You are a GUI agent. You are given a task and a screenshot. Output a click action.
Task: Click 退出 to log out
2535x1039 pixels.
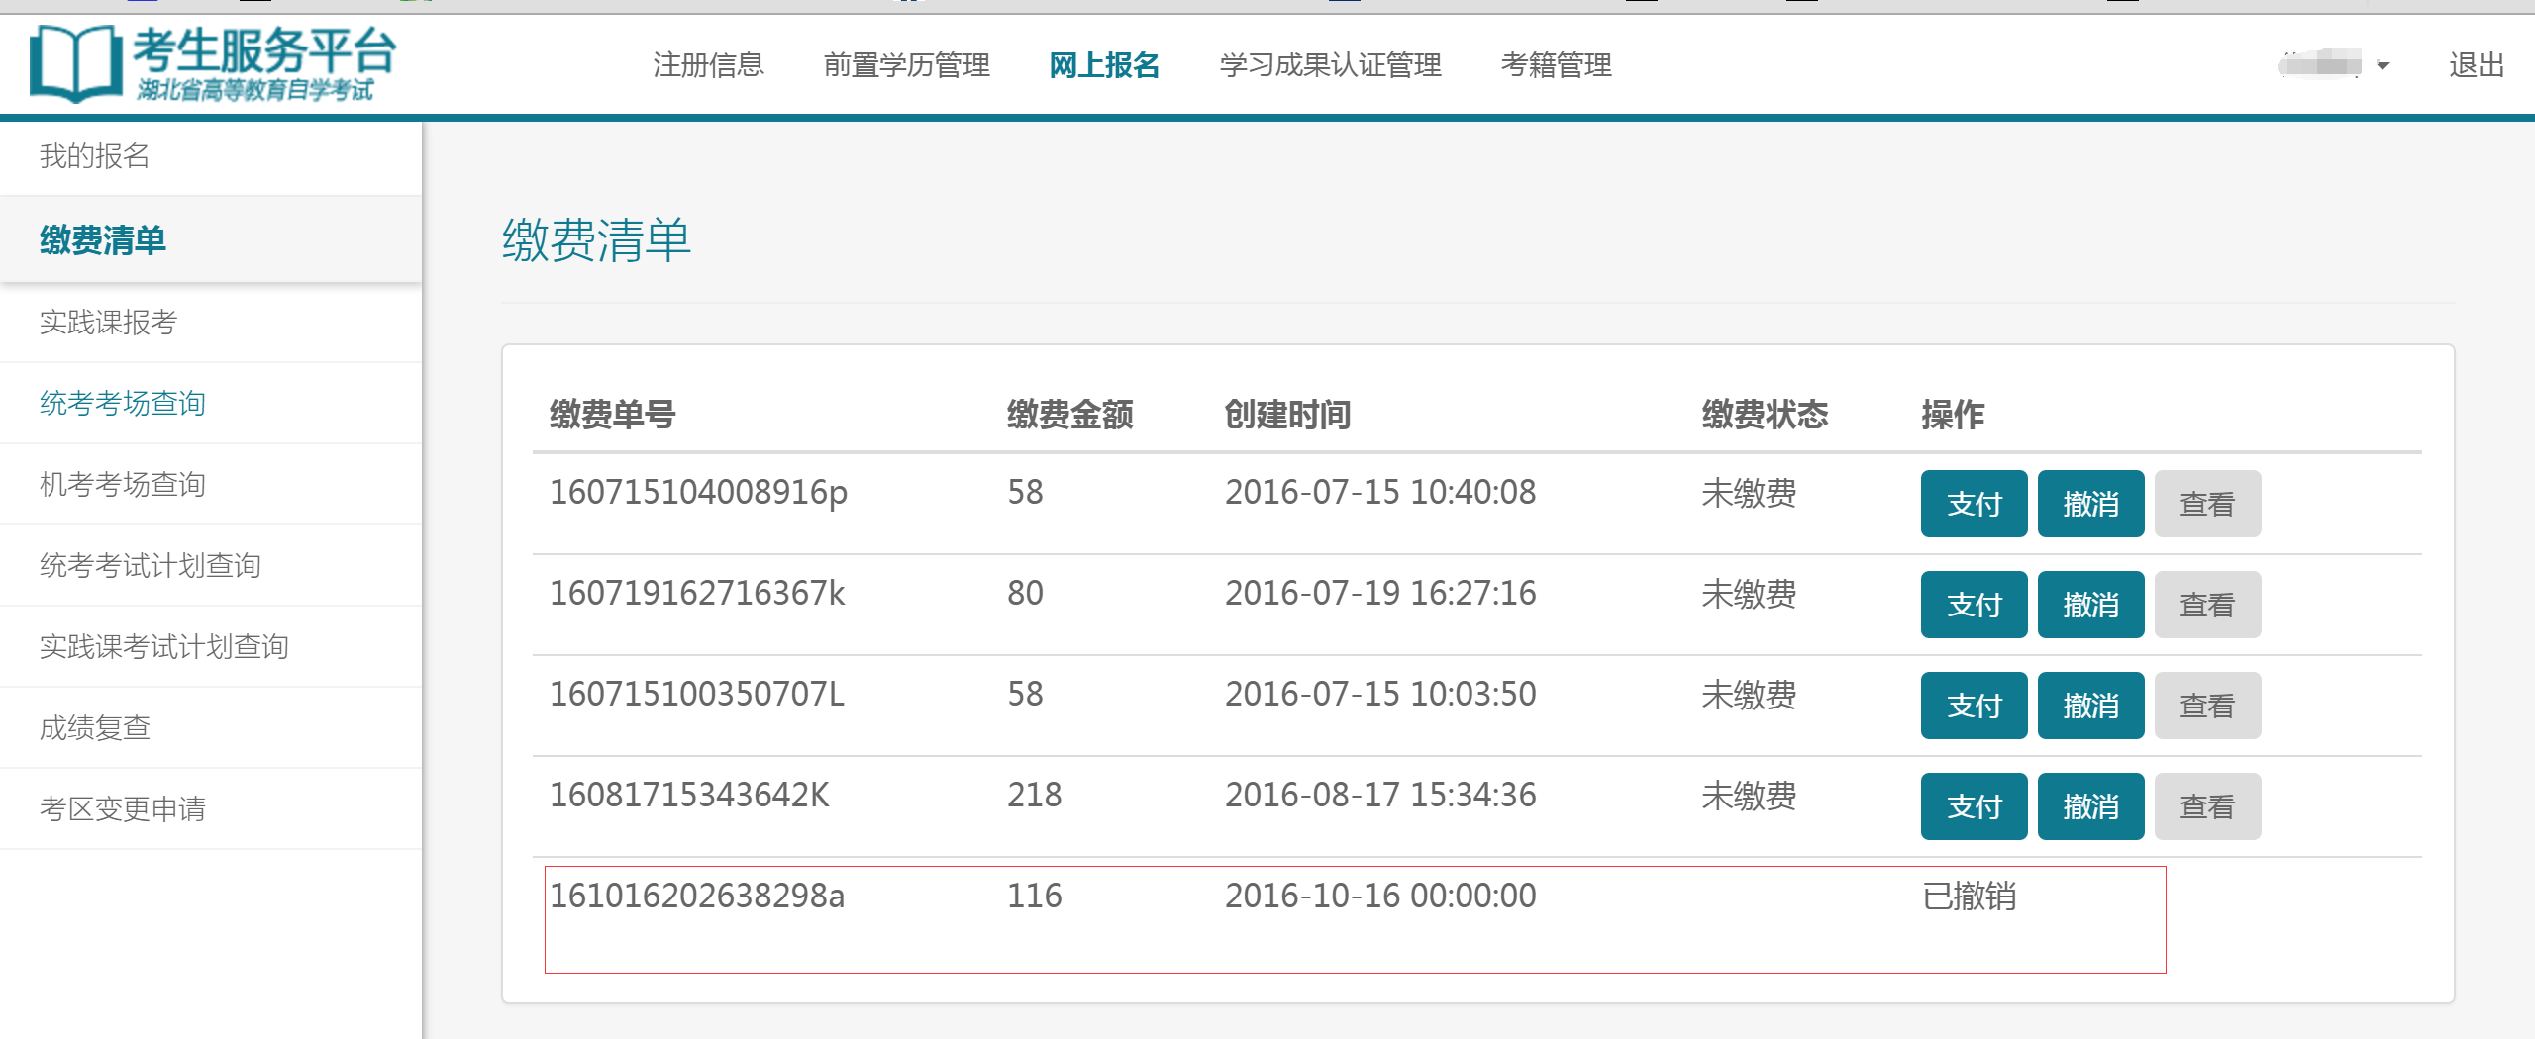(x=2476, y=65)
